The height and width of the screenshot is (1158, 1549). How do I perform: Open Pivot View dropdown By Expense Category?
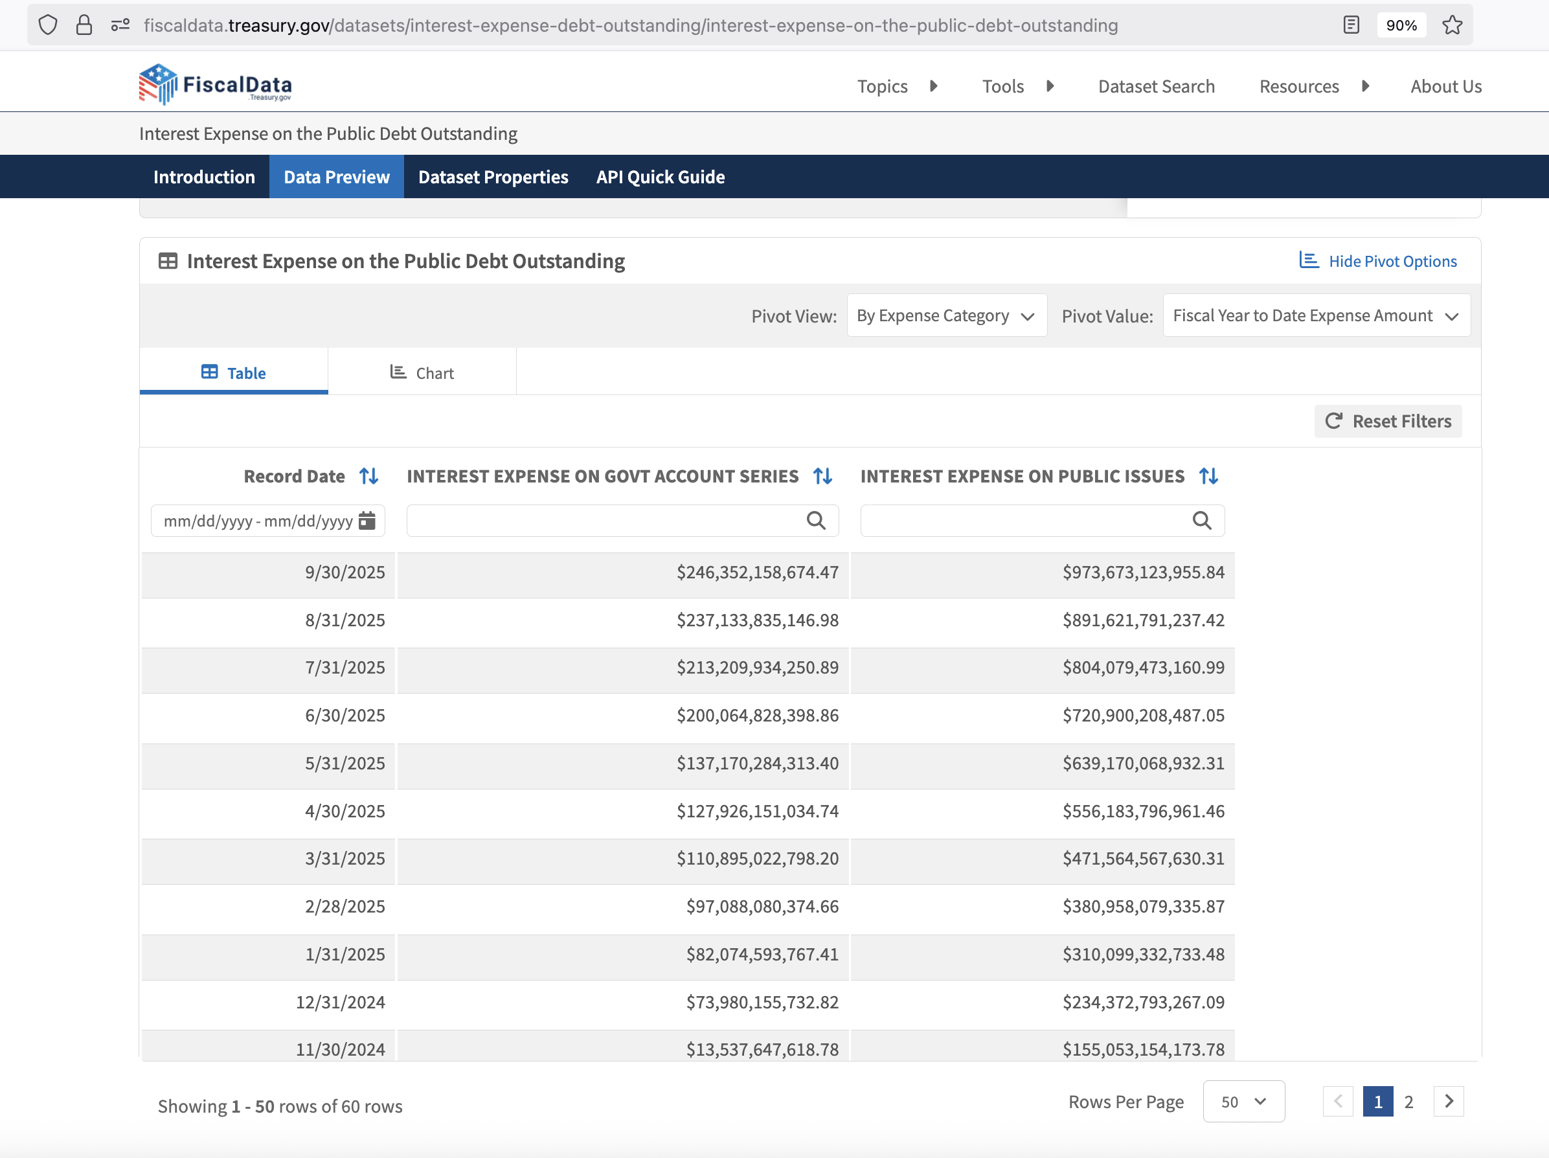(x=946, y=316)
